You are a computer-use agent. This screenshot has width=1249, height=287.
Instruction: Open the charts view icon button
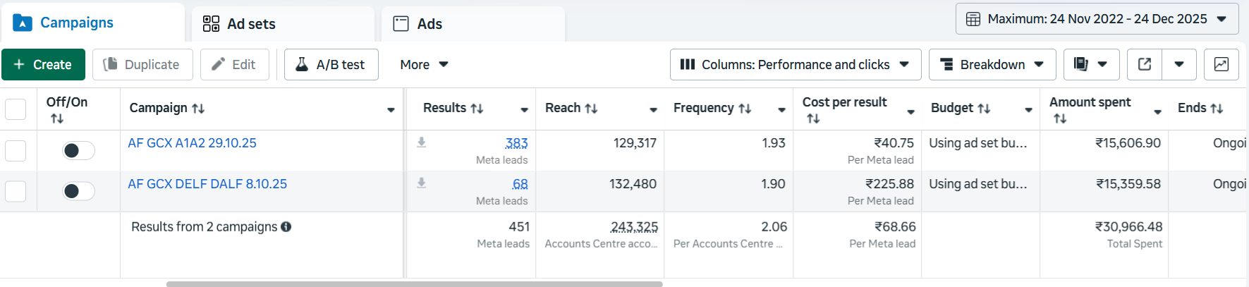[x=1221, y=64]
